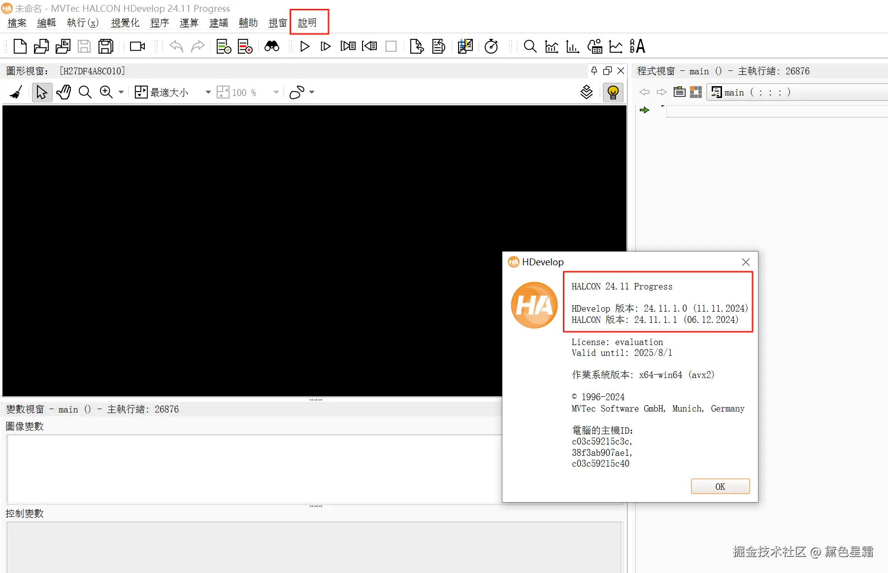Open the 視覺化 menu
This screenshot has width=888, height=573.
125,23
